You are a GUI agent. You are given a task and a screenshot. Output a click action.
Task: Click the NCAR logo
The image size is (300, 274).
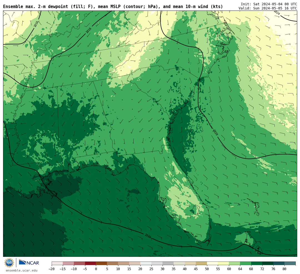[29, 262]
